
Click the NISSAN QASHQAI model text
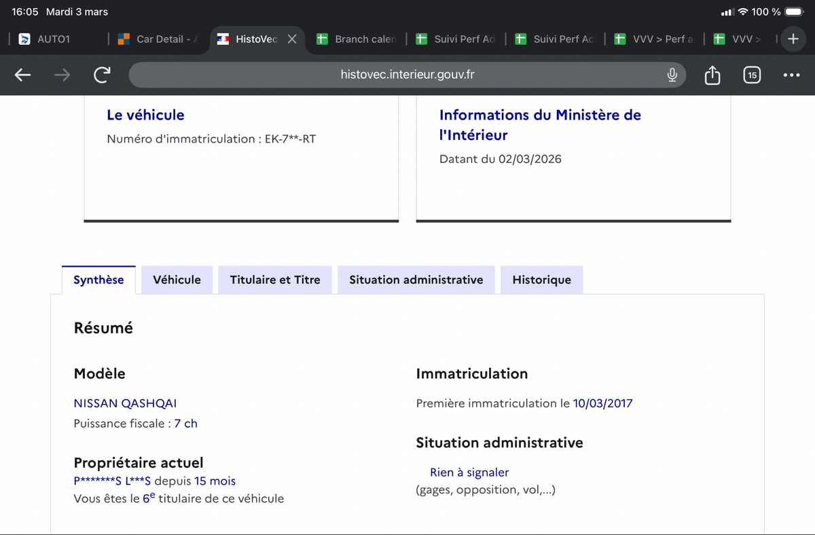click(x=125, y=403)
